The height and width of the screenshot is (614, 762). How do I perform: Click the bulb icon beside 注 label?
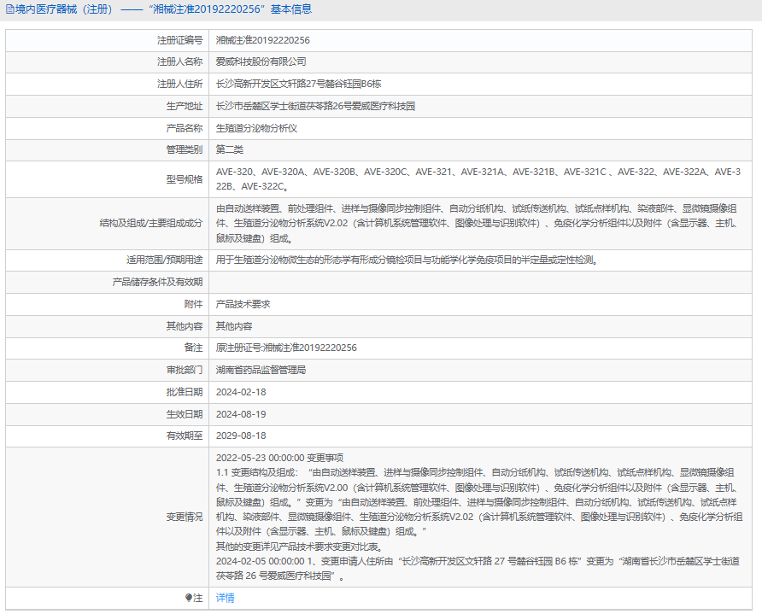(189, 598)
